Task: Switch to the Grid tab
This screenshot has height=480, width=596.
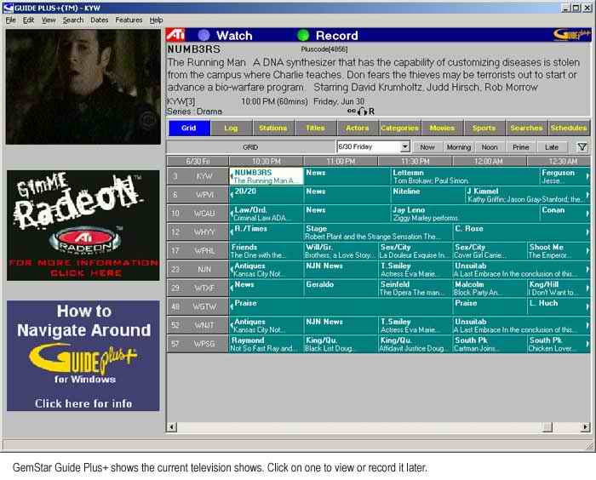Action: pyautogui.click(x=189, y=128)
